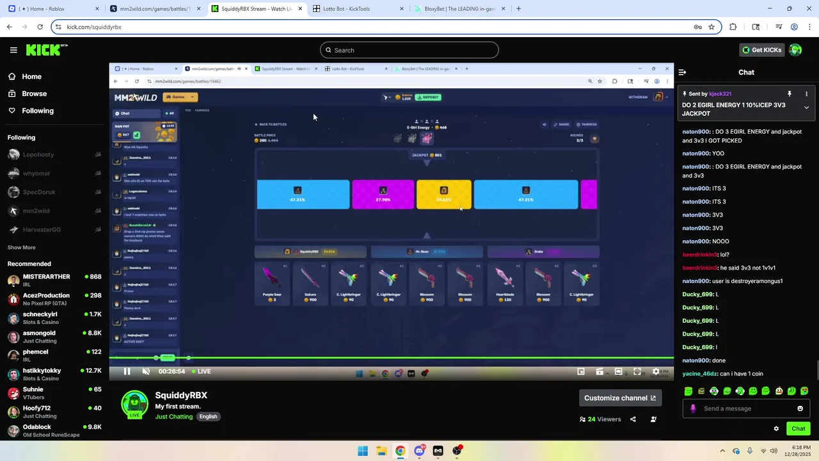Image resolution: width=819 pixels, height=461 pixels.
Task: Open the Kick hamburger sidebar menu
Action: point(13,50)
